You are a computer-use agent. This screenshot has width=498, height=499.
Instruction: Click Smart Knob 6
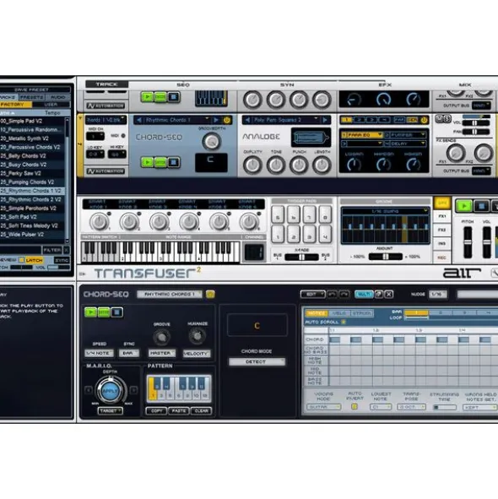pos(249,221)
